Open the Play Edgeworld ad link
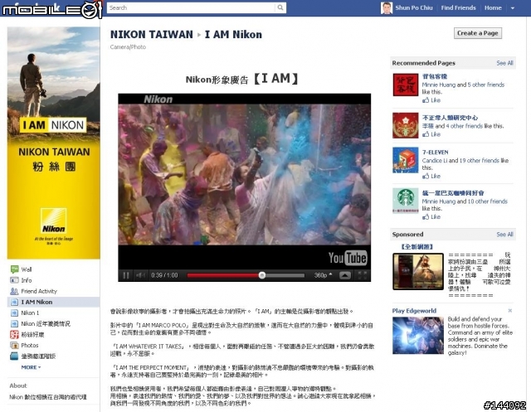Image resolution: width=531 pixels, height=412 pixels. (414, 311)
